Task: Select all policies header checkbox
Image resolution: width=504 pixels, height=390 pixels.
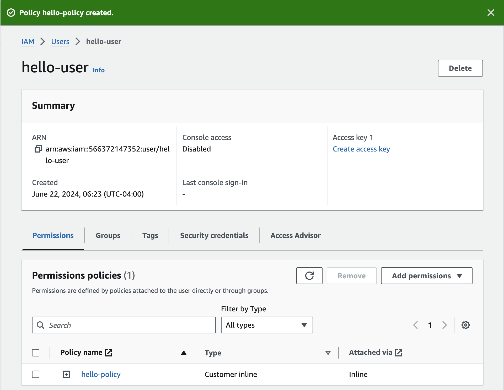Action: click(36, 353)
